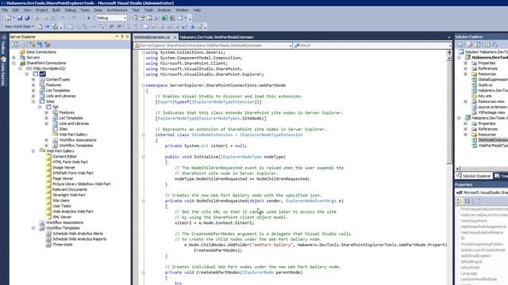Collapse the fgh subsite node
Screen dimensions: 508x285
coord(40,107)
